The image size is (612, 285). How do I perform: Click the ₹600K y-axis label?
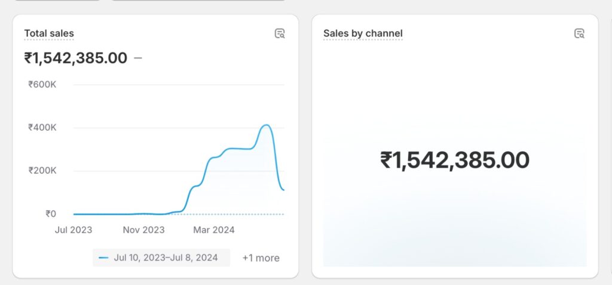[42, 85]
